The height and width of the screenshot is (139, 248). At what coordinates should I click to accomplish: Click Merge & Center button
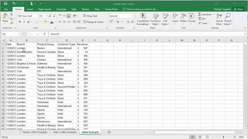click(x=93, y=22)
